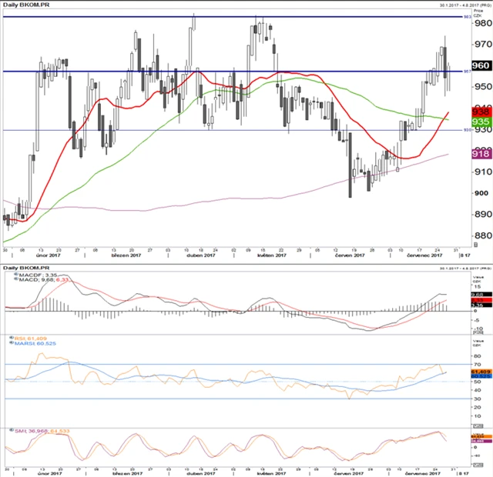Click the green 935 moving average tag

[481, 122]
